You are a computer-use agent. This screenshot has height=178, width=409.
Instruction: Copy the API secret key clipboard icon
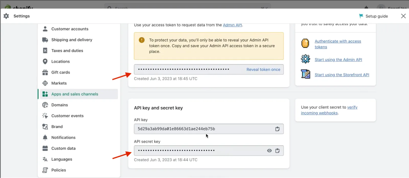(277, 151)
